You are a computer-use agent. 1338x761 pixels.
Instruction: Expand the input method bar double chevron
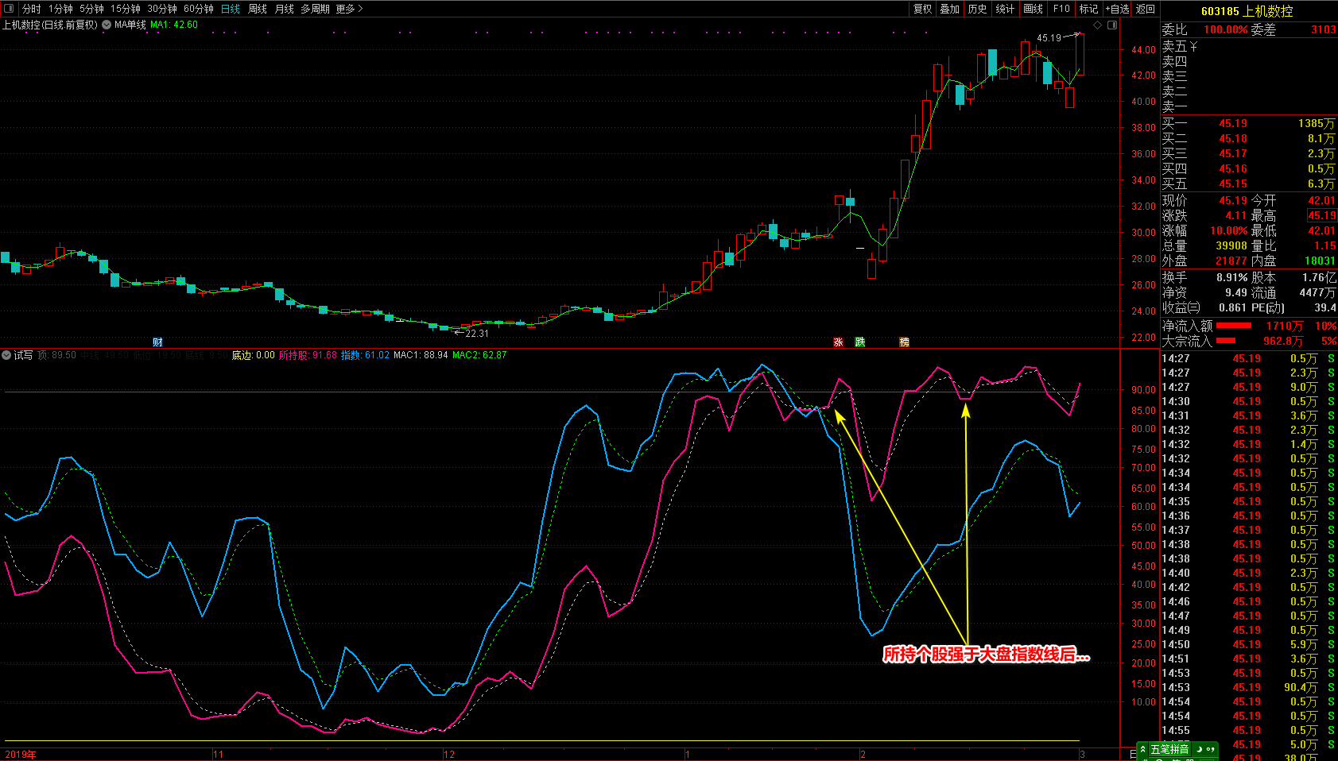pyautogui.click(x=1143, y=749)
